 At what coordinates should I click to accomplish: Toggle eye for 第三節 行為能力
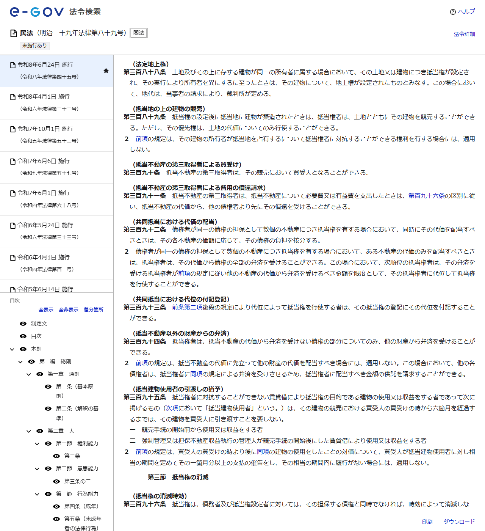(48, 494)
